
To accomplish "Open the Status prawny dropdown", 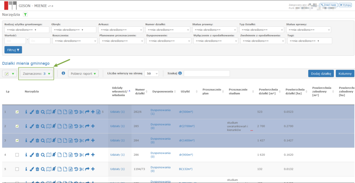I will [x=214, y=30].
